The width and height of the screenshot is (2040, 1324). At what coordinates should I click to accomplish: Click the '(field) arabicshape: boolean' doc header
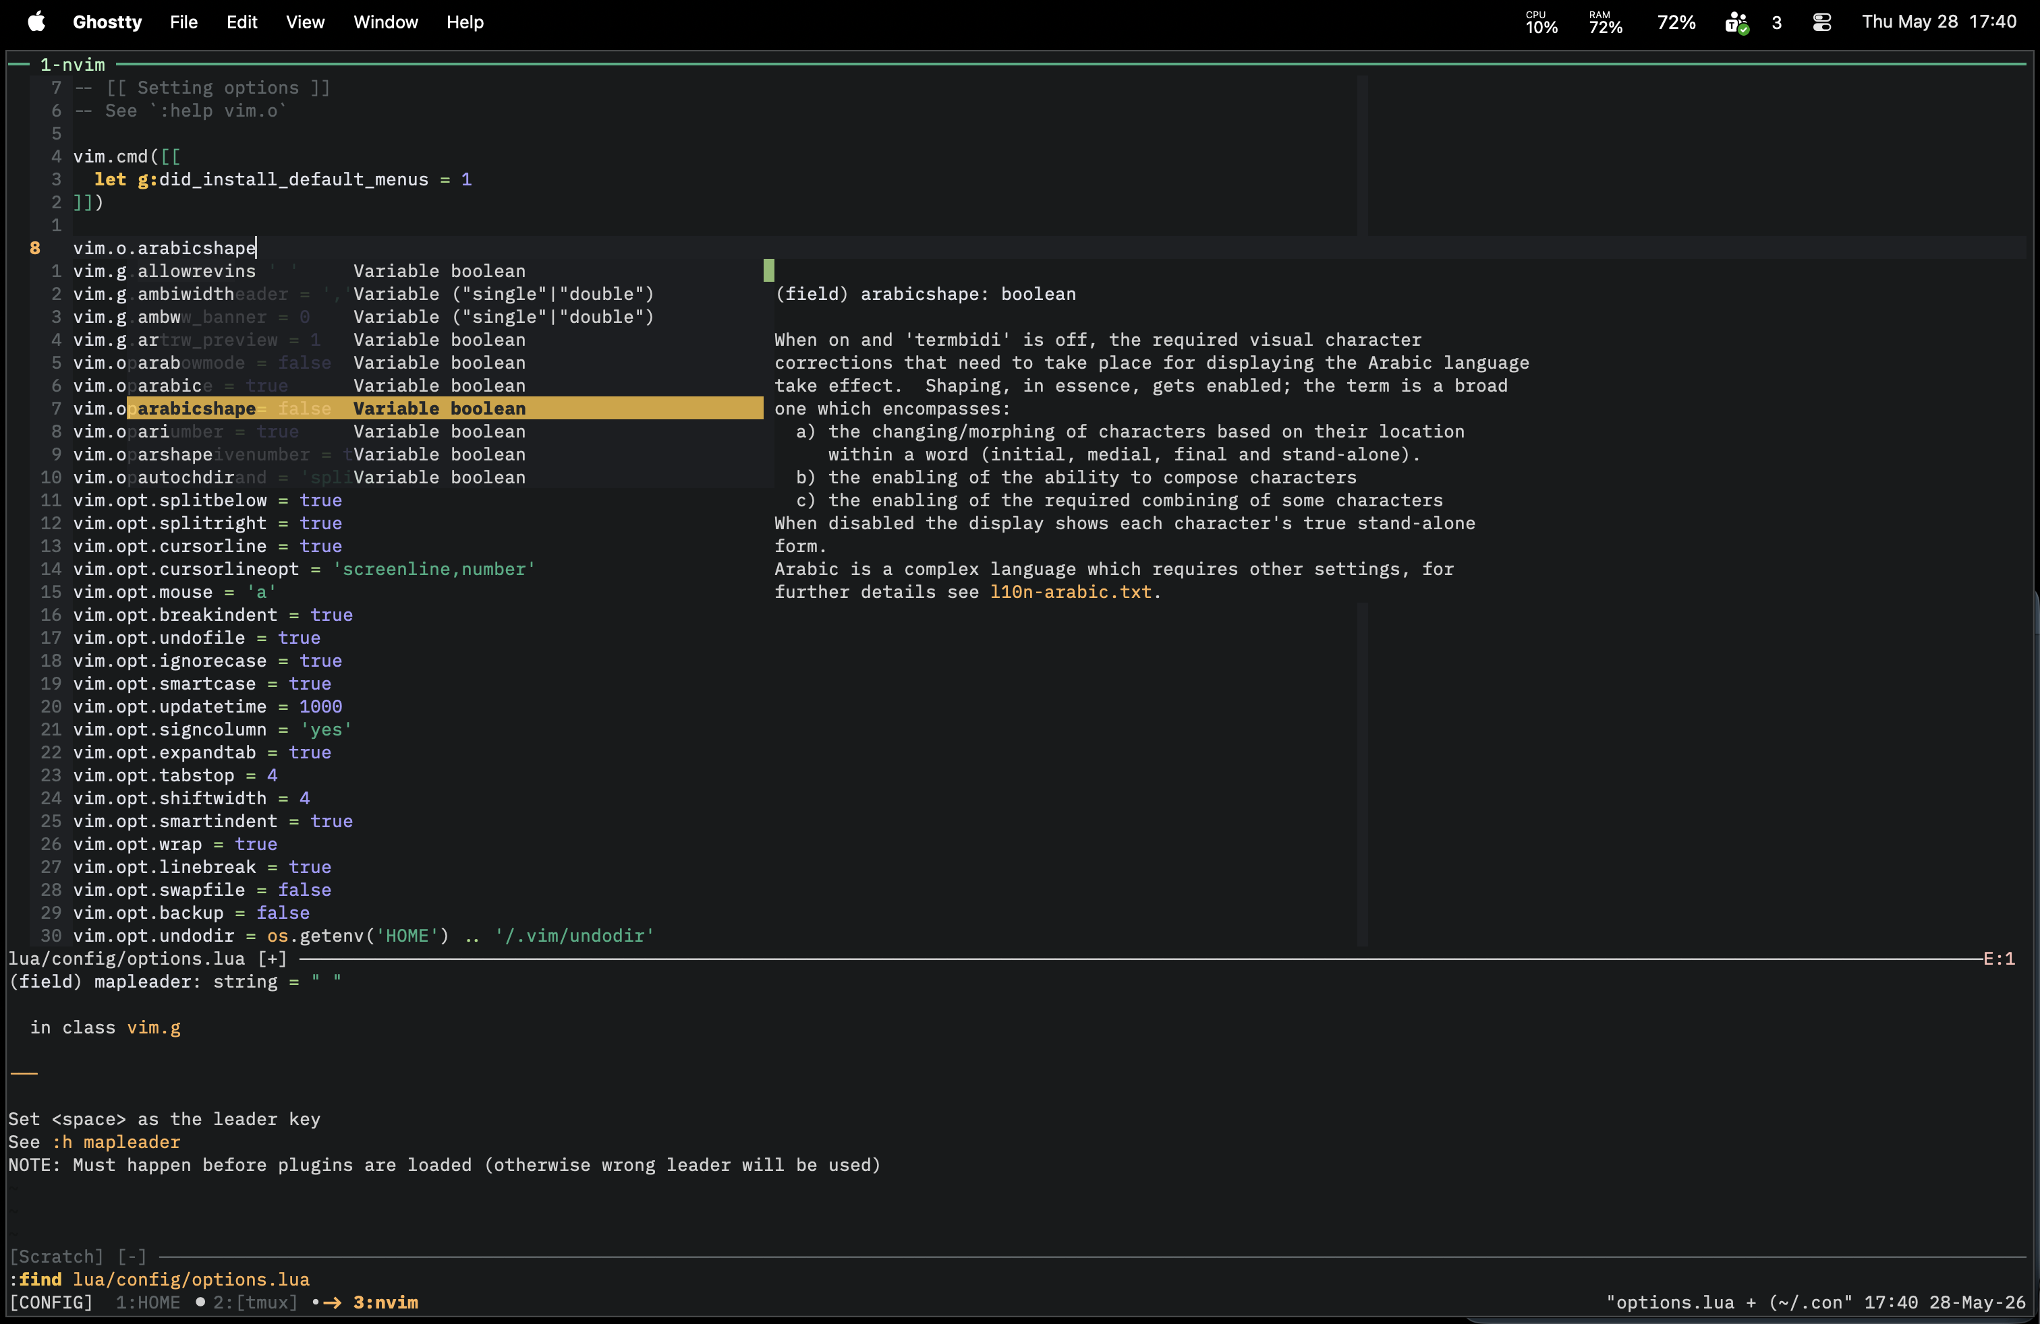925,294
